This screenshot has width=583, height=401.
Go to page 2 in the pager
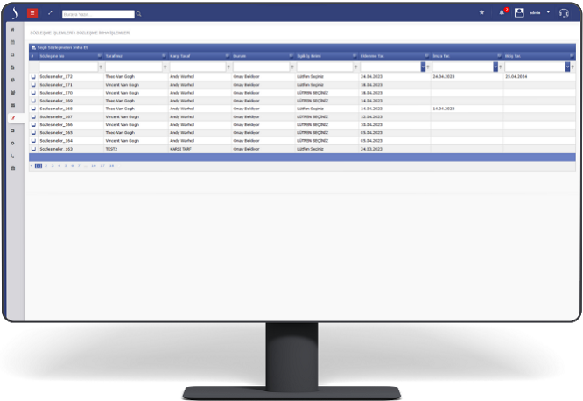[x=46, y=165]
